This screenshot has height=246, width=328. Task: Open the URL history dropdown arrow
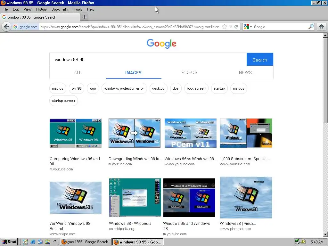pyautogui.click(x=231, y=27)
